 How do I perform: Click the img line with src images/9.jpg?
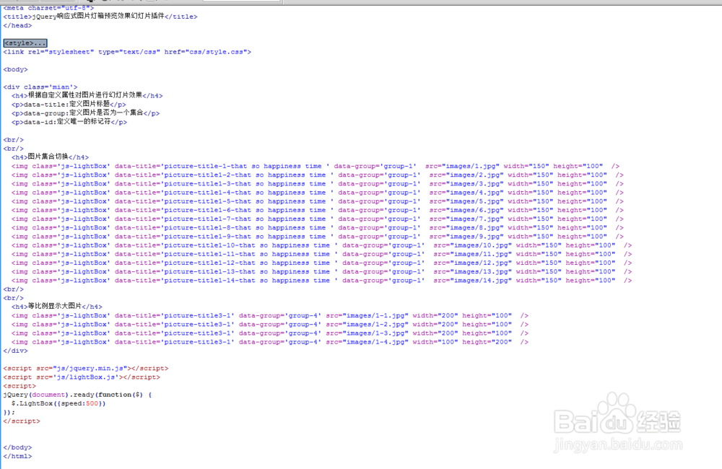click(x=318, y=236)
